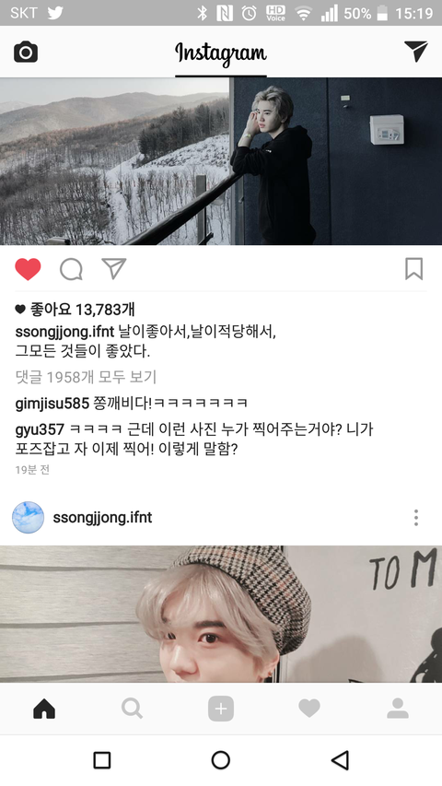
Task: Open commenter gyu357 profile
Action: 40,429
